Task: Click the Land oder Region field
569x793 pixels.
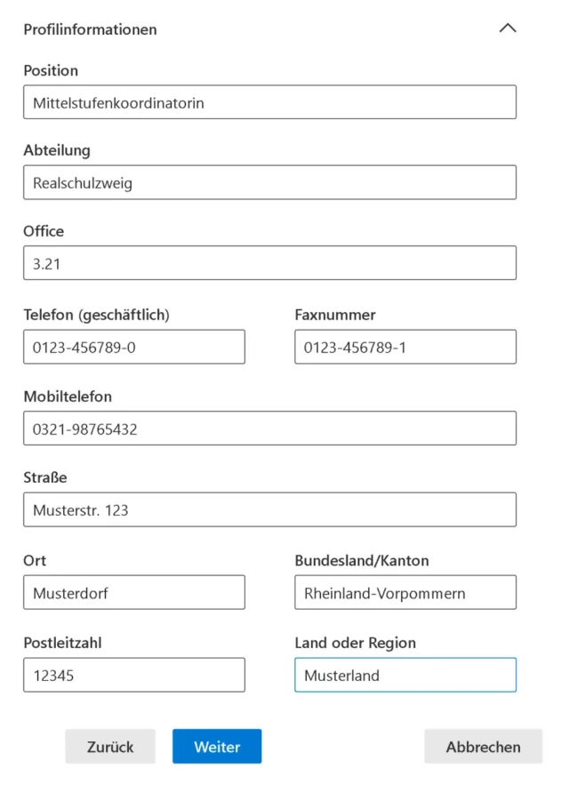Action: 405,675
